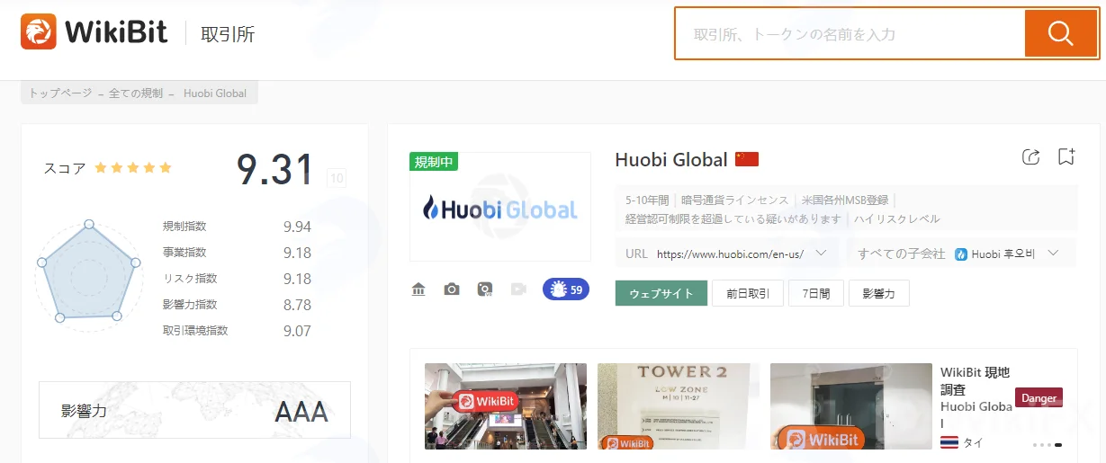Viewport: 1106px width, 463px height.
Task: Click the WikiBit logo
Action: (x=94, y=33)
